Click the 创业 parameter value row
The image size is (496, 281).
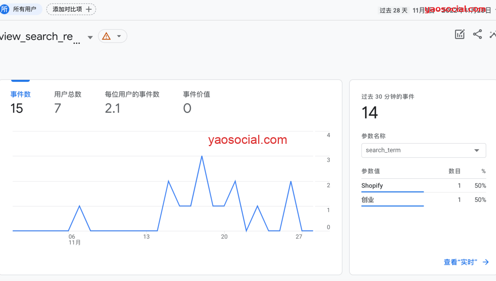point(368,200)
